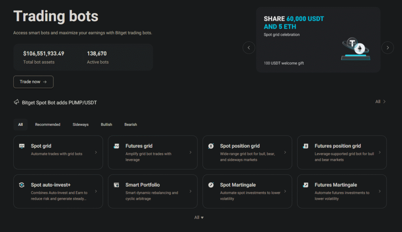Open the PUMP/USDT announcement link
The height and width of the screenshot is (232, 402).
(x=59, y=103)
